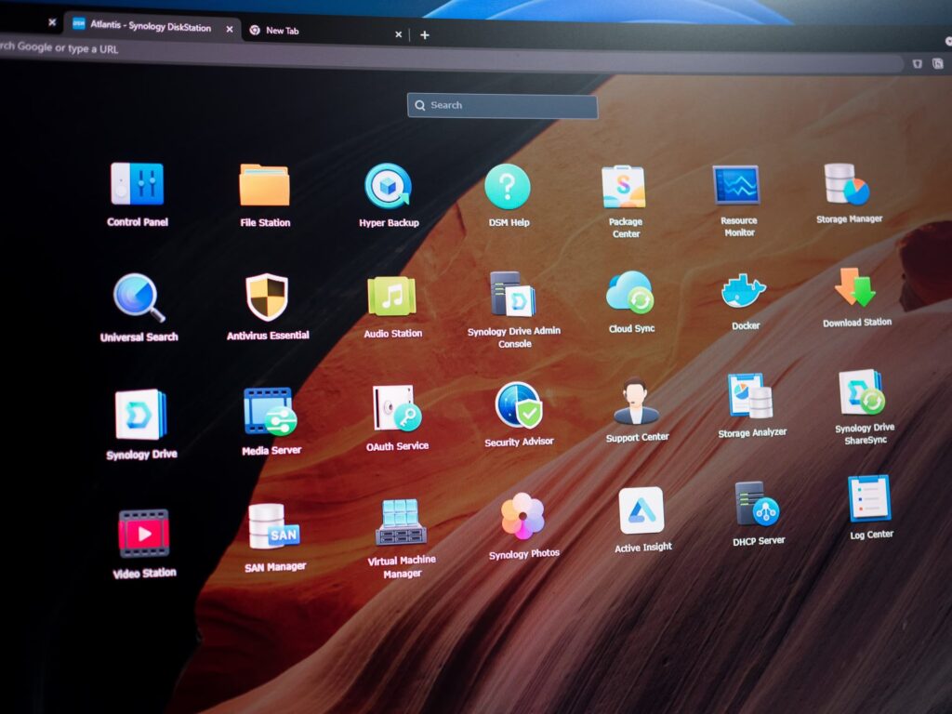Image resolution: width=952 pixels, height=714 pixels.
Task: Launch Audio Station
Action: (392, 297)
